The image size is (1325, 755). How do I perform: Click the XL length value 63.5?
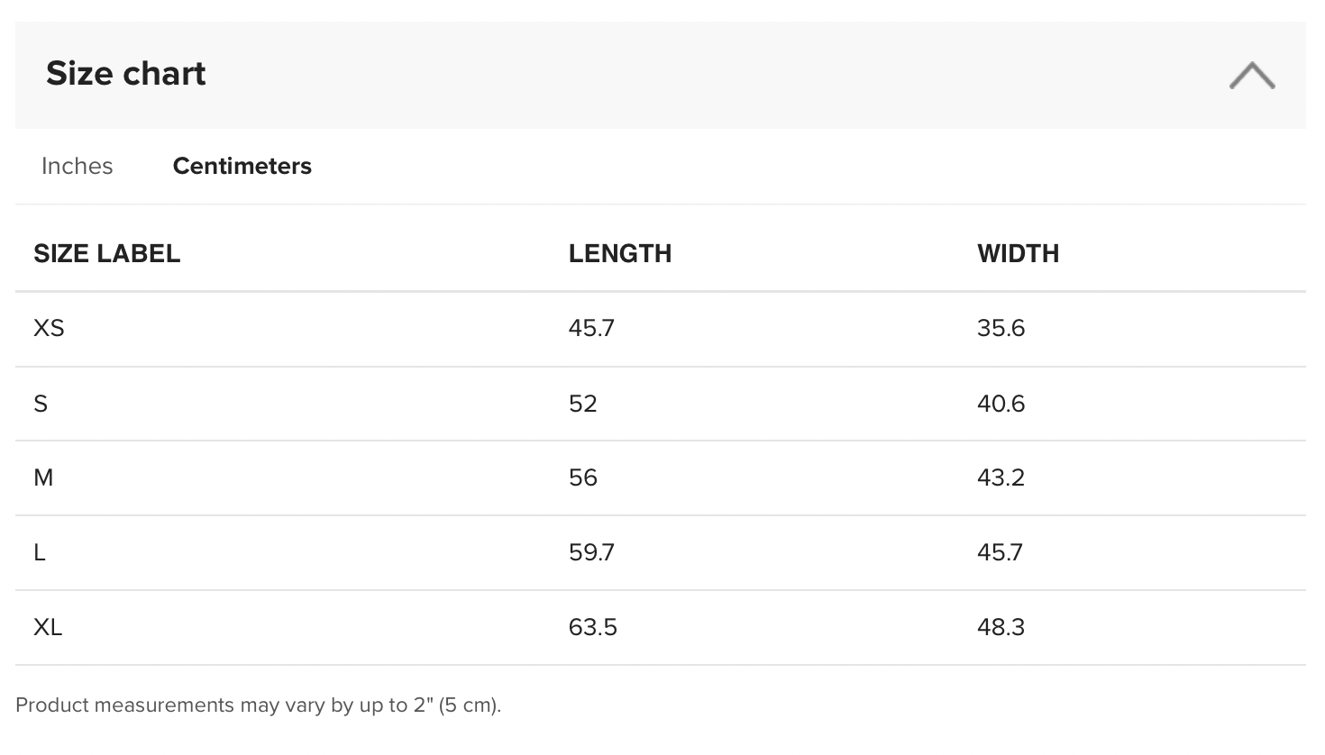(592, 628)
